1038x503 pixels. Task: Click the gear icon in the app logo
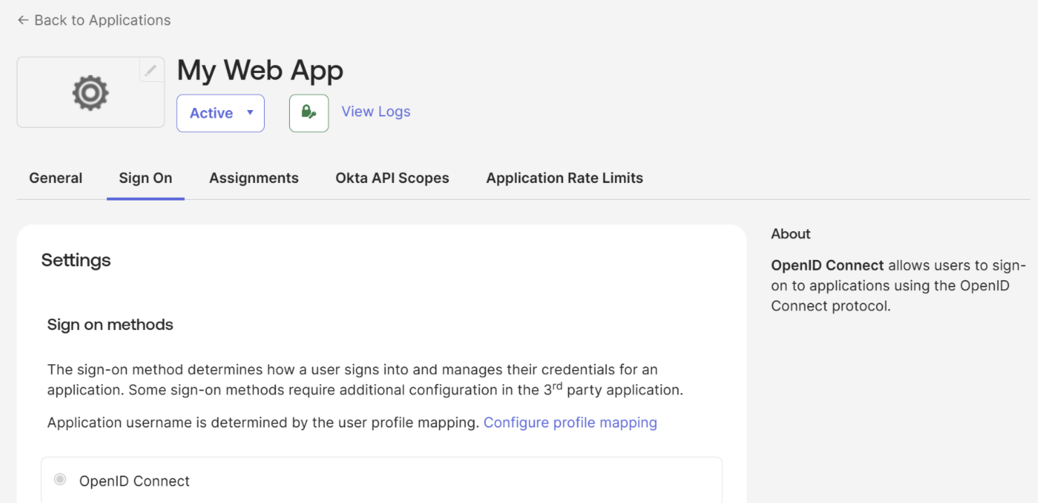tap(90, 91)
